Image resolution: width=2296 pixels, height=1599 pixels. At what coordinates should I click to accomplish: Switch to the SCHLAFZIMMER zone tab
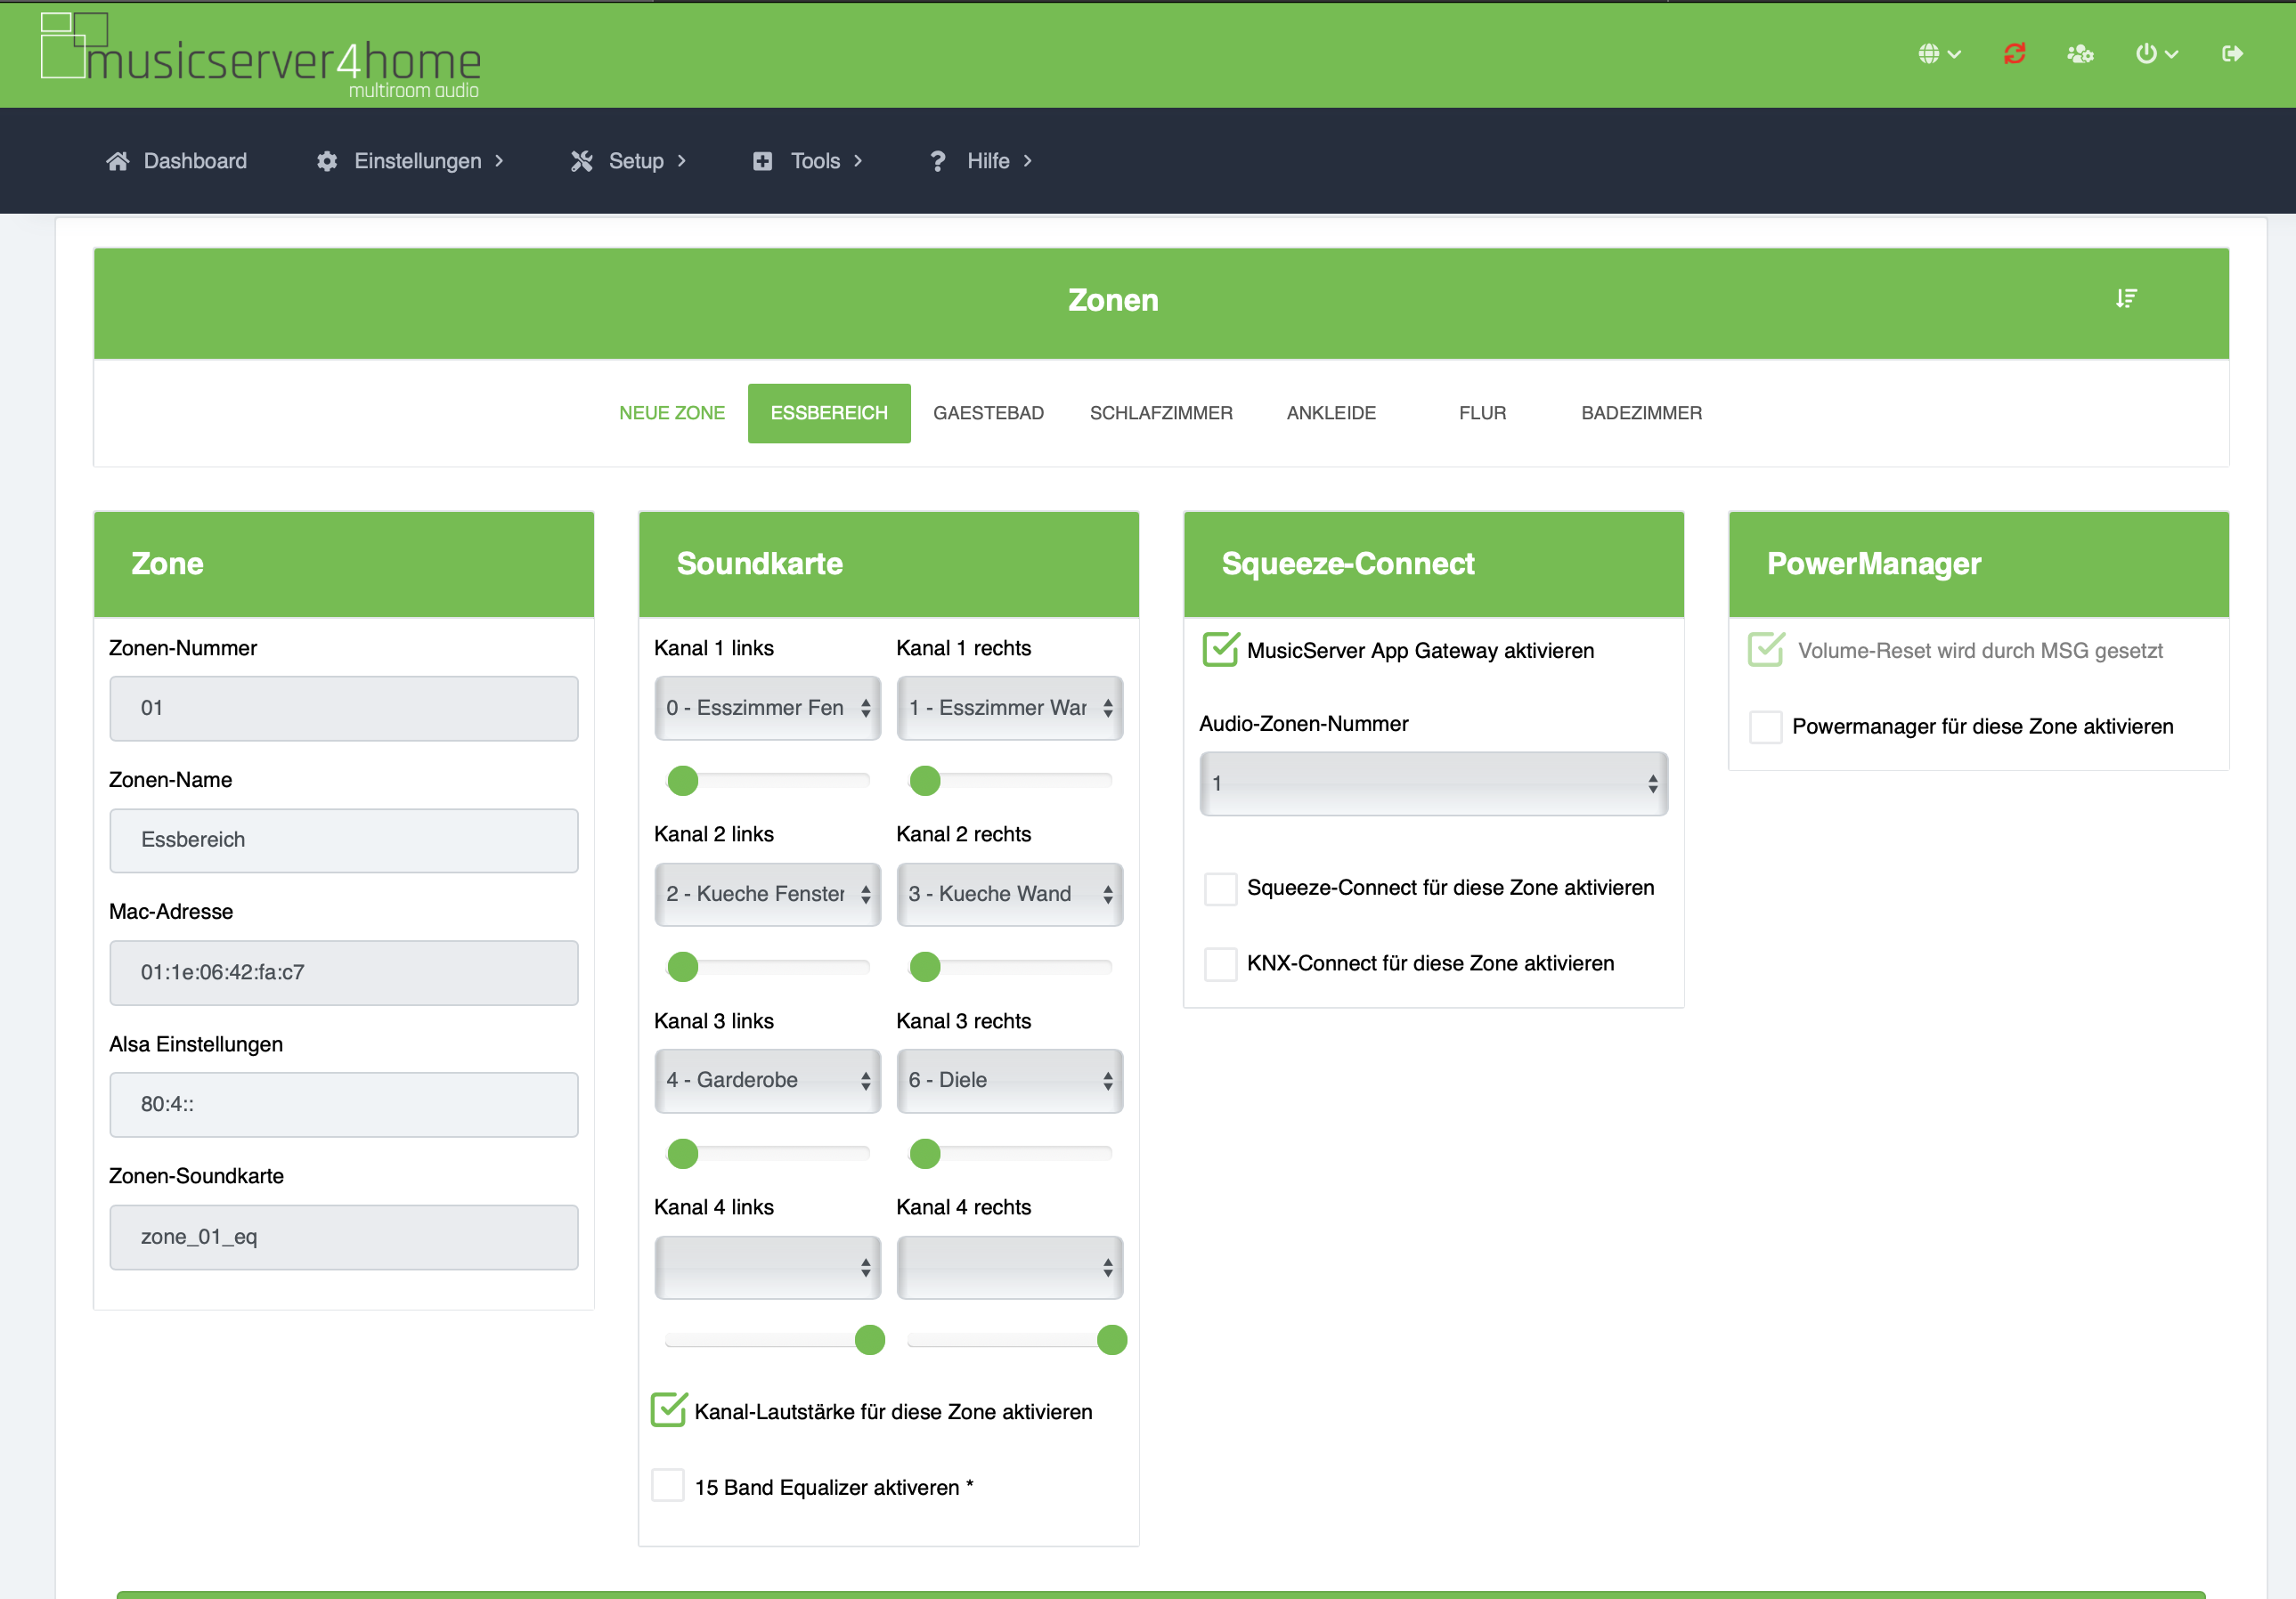1160,413
